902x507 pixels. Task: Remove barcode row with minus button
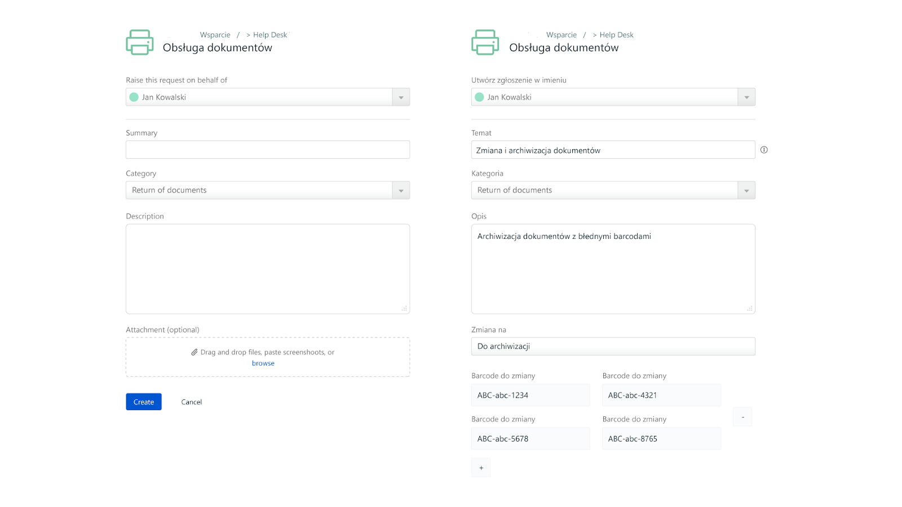(x=742, y=417)
